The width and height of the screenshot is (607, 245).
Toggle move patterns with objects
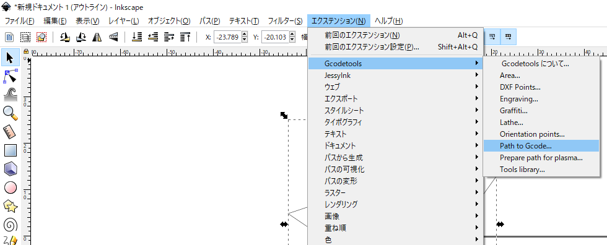[509, 37]
